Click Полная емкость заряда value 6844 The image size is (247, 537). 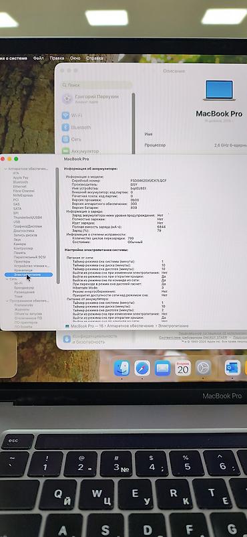click(162, 227)
